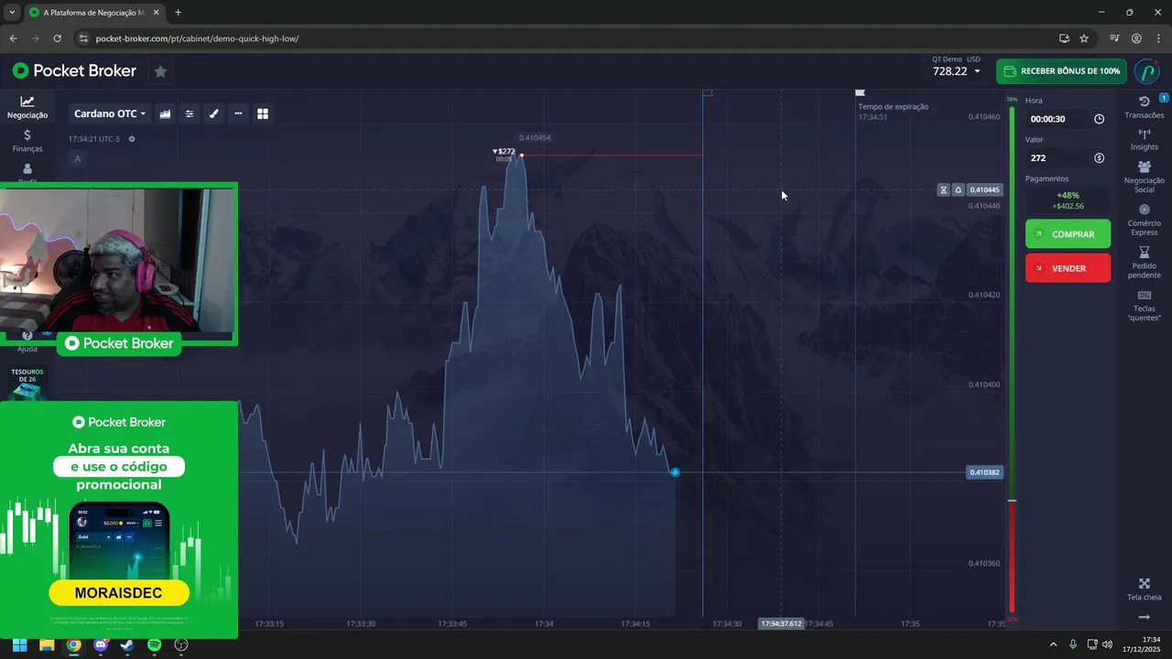Go back in browser history
The image size is (1172, 659).
(13, 38)
